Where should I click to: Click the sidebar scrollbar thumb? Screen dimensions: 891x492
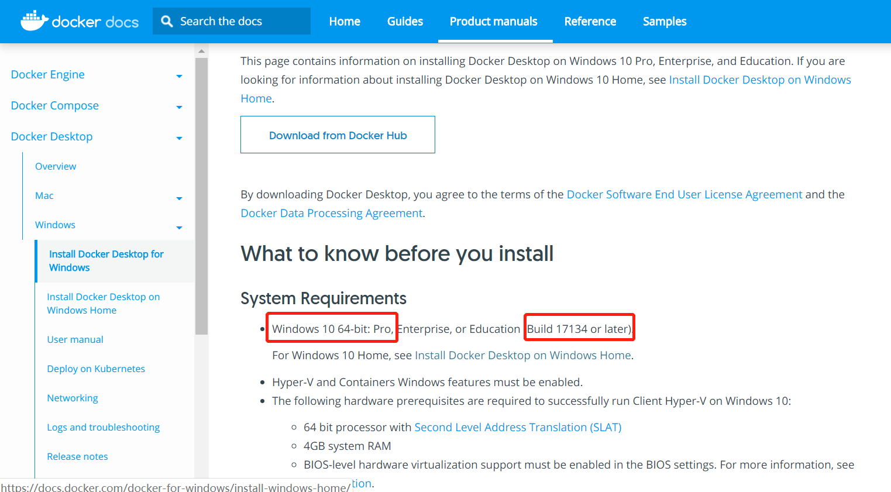coord(201,196)
